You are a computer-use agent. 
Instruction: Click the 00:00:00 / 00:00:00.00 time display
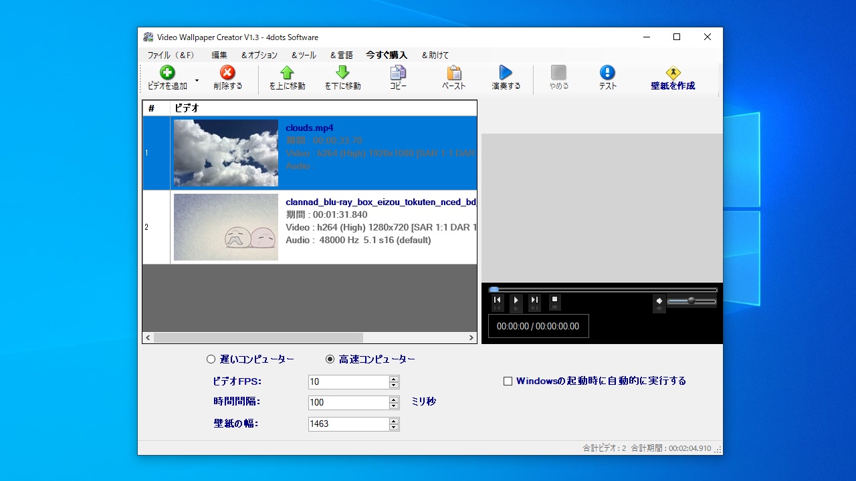pyautogui.click(x=538, y=326)
